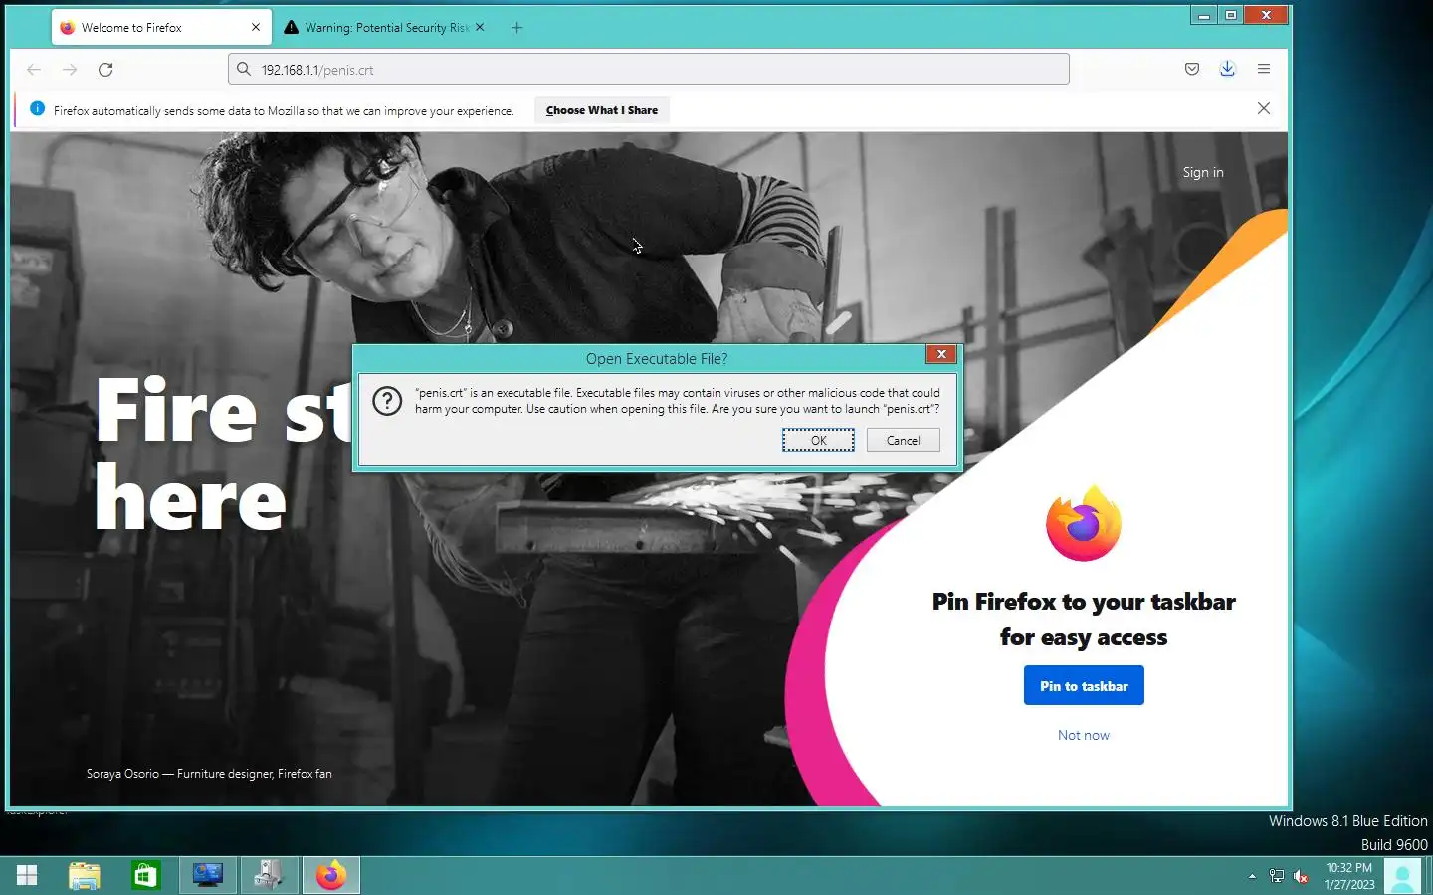1433x895 pixels.
Task: Click the Sign in link
Action: pos(1203,172)
